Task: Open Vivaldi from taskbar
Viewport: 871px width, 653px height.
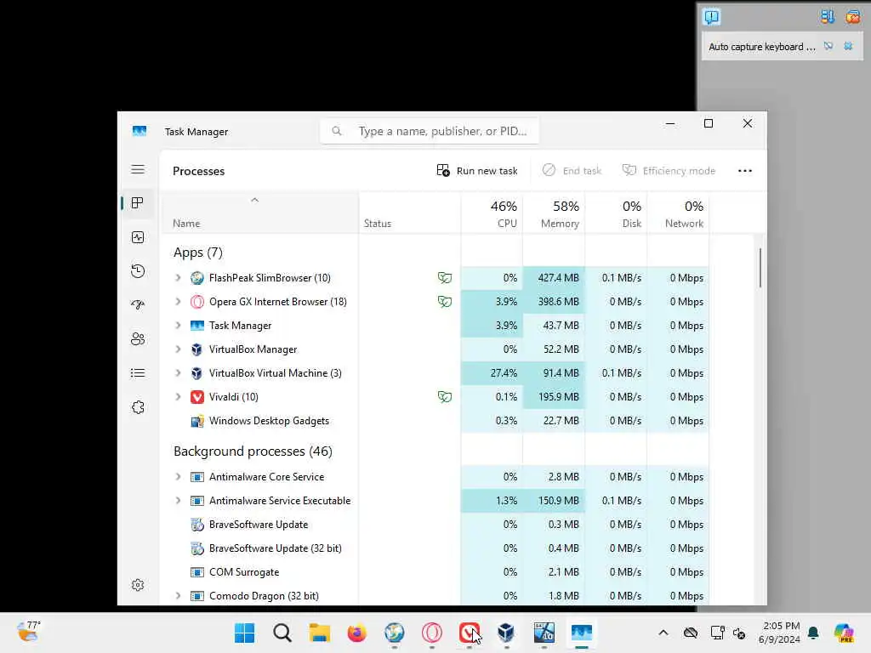Action: click(x=469, y=633)
